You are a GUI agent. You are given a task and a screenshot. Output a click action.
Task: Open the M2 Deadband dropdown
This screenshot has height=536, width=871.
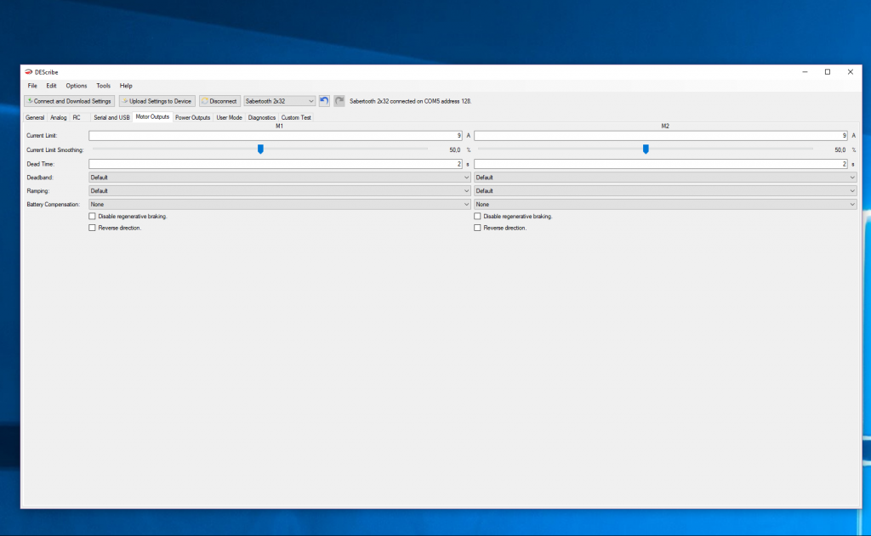(665, 178)
